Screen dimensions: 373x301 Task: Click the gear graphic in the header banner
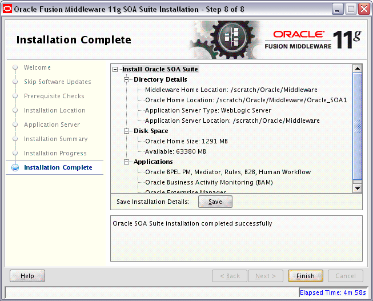[x=226, y=39]
